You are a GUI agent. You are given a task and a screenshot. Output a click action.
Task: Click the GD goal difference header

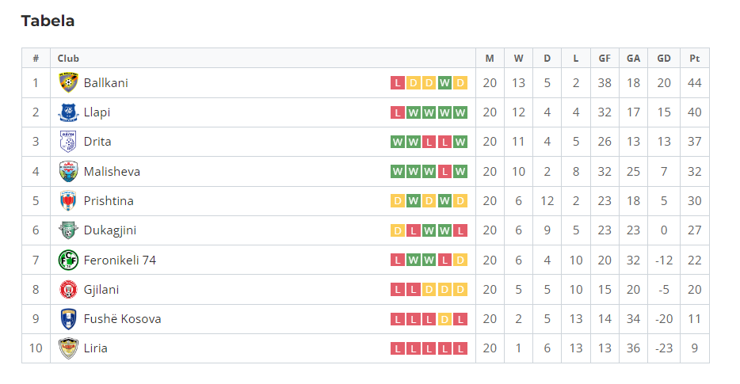tap(664, 59)
